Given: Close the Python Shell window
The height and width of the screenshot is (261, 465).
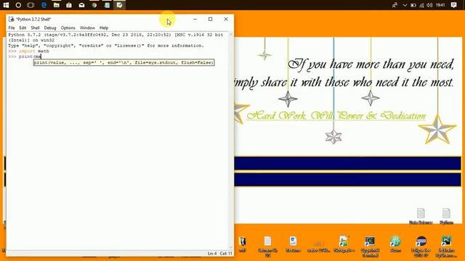Looking at the screenshot, I should click(x=226, y=20).
